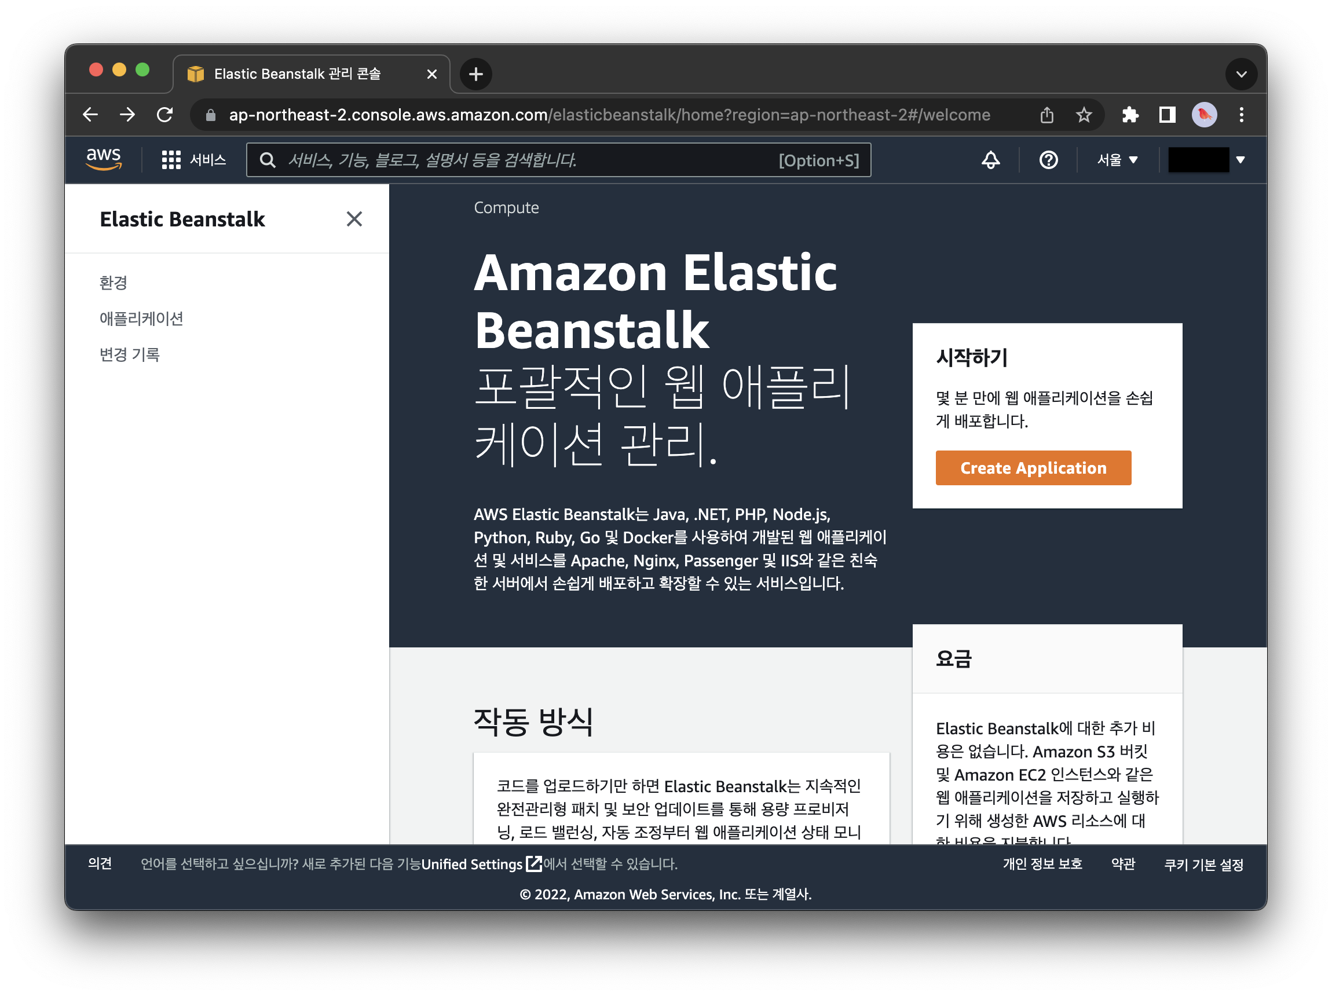Click the AWS logo home icon
Screen dimensions: 1332x996
point(104,159)
